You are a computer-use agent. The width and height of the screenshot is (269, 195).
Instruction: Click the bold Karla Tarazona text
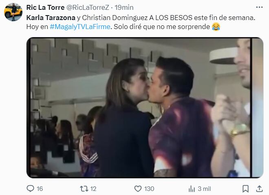pyautogui.click(x=51, y=18)
